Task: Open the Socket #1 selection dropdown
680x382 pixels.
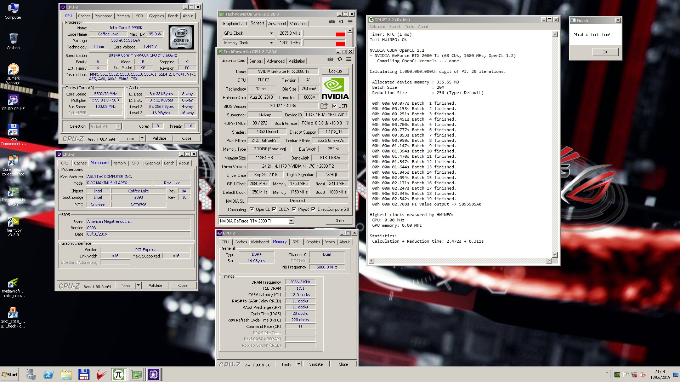Action: [119, 126]
